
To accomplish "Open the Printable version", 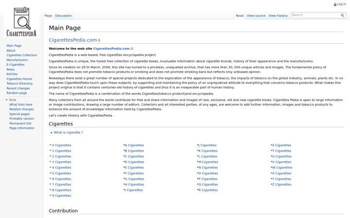I will 22,119.
